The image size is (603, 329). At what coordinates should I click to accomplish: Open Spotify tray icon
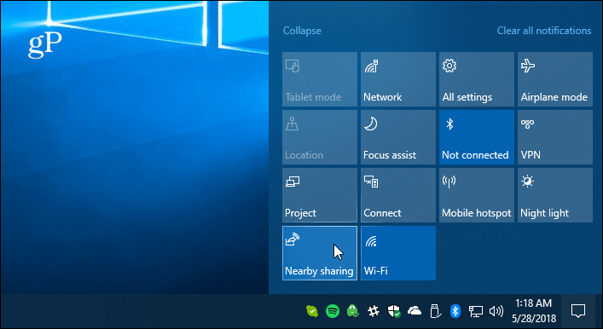click(x=333, y=311)
